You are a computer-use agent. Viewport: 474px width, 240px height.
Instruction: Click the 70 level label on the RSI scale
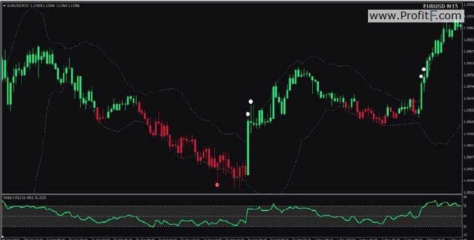(464, 206)
